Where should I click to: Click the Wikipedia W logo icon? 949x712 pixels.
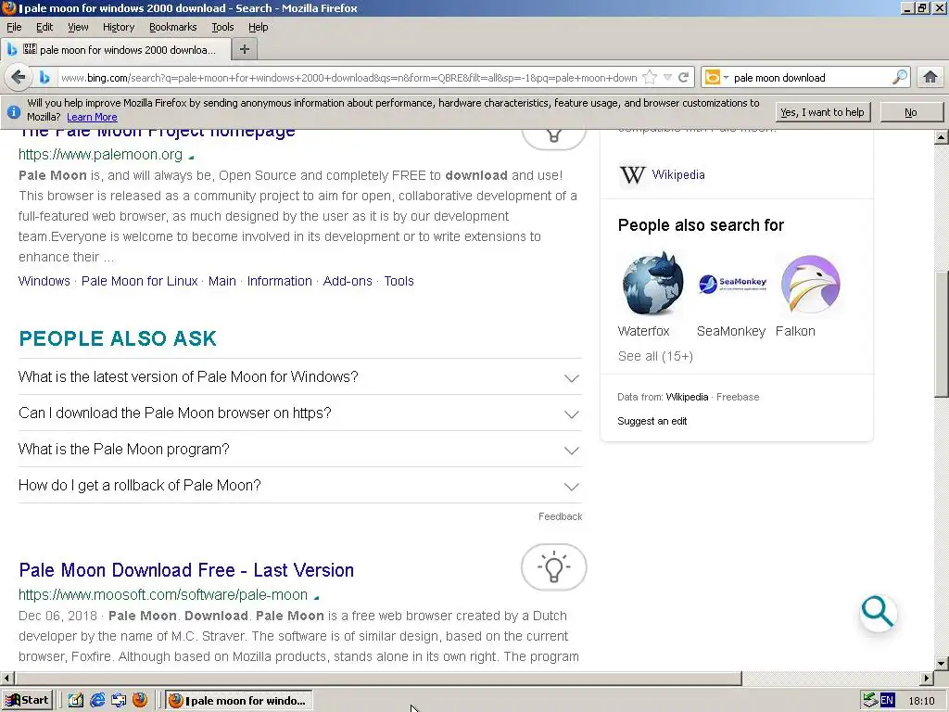click(x=632, y=175)
